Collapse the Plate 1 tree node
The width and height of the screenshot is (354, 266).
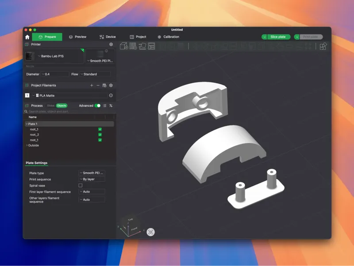(27, 124)
